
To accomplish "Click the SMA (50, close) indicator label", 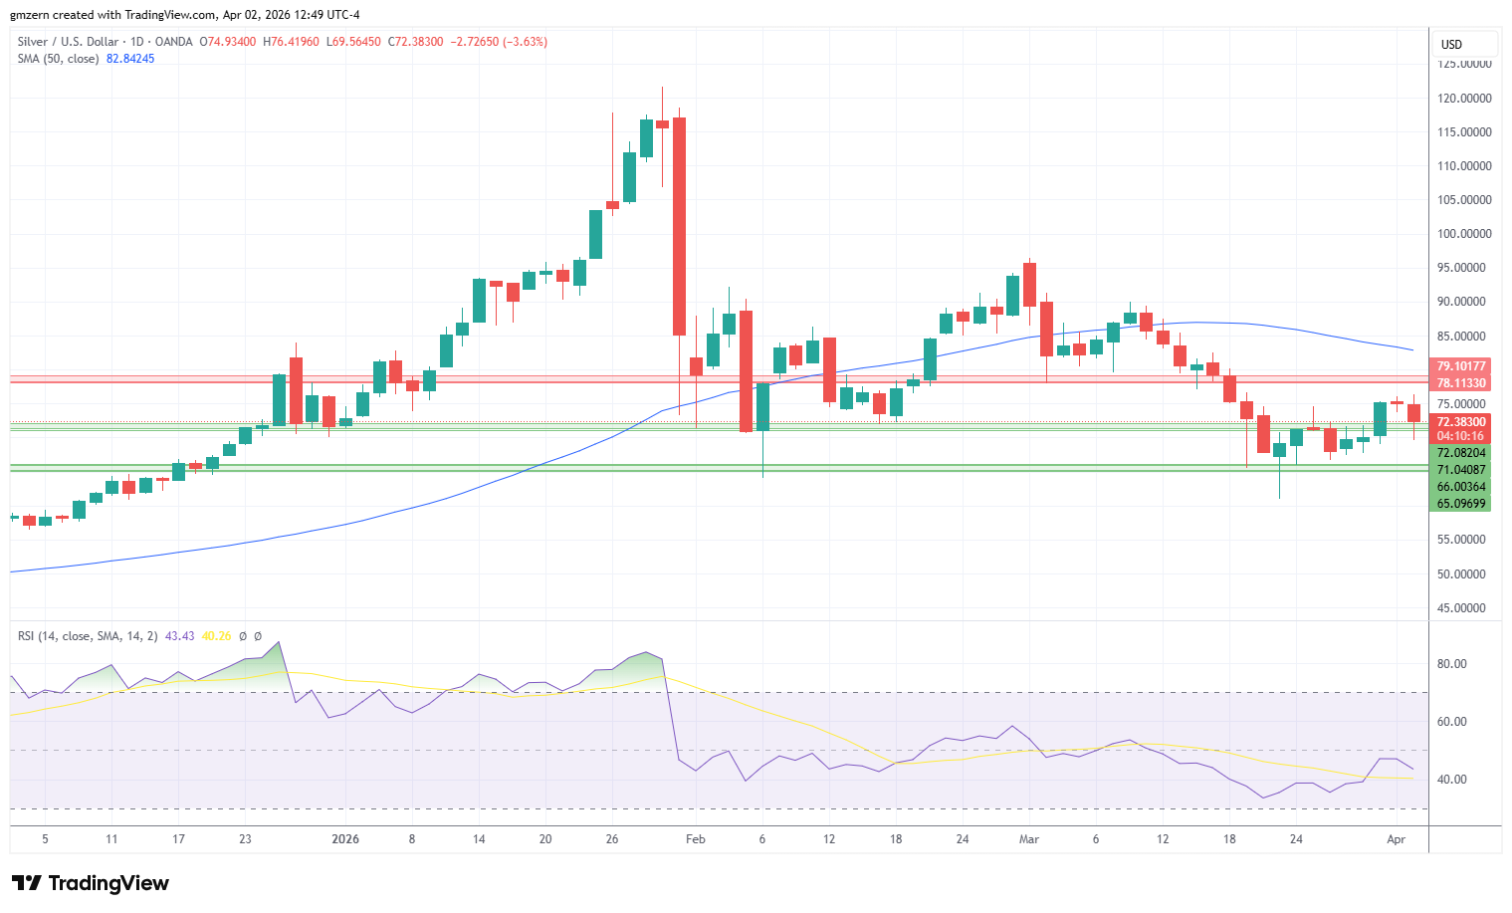I will click(x=59, y=59).
